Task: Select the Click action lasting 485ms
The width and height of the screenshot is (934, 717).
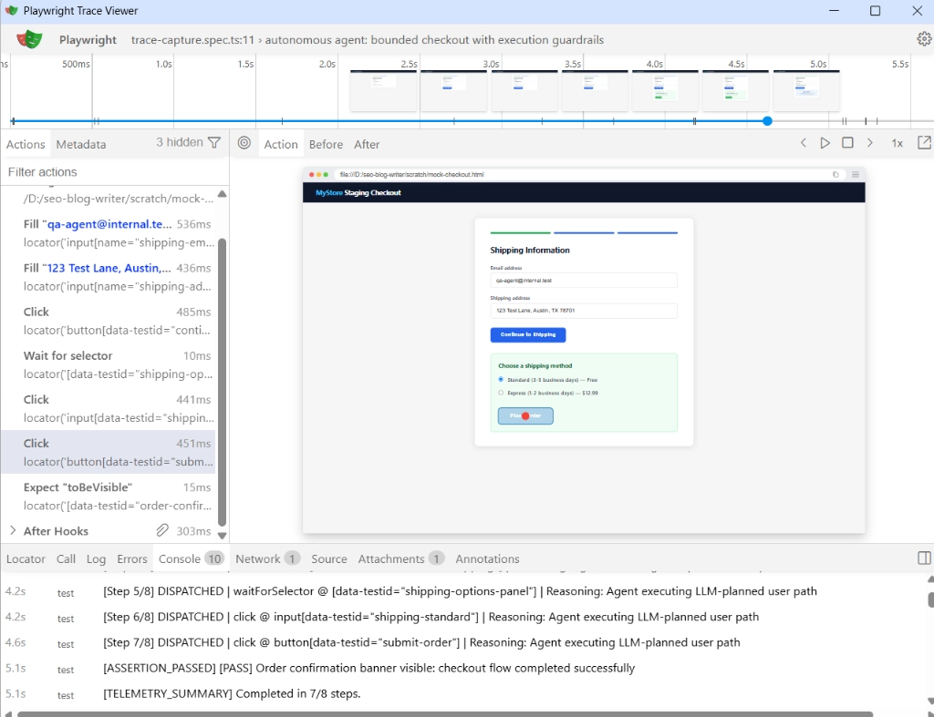Action: [109, 321]
